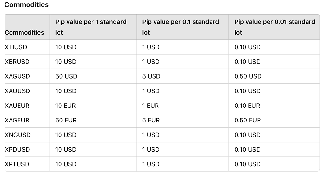This screenshot has width=320, height=172.
Task: Click the 0.50 EUR value for XAGEUR
Action: [248, 121]
